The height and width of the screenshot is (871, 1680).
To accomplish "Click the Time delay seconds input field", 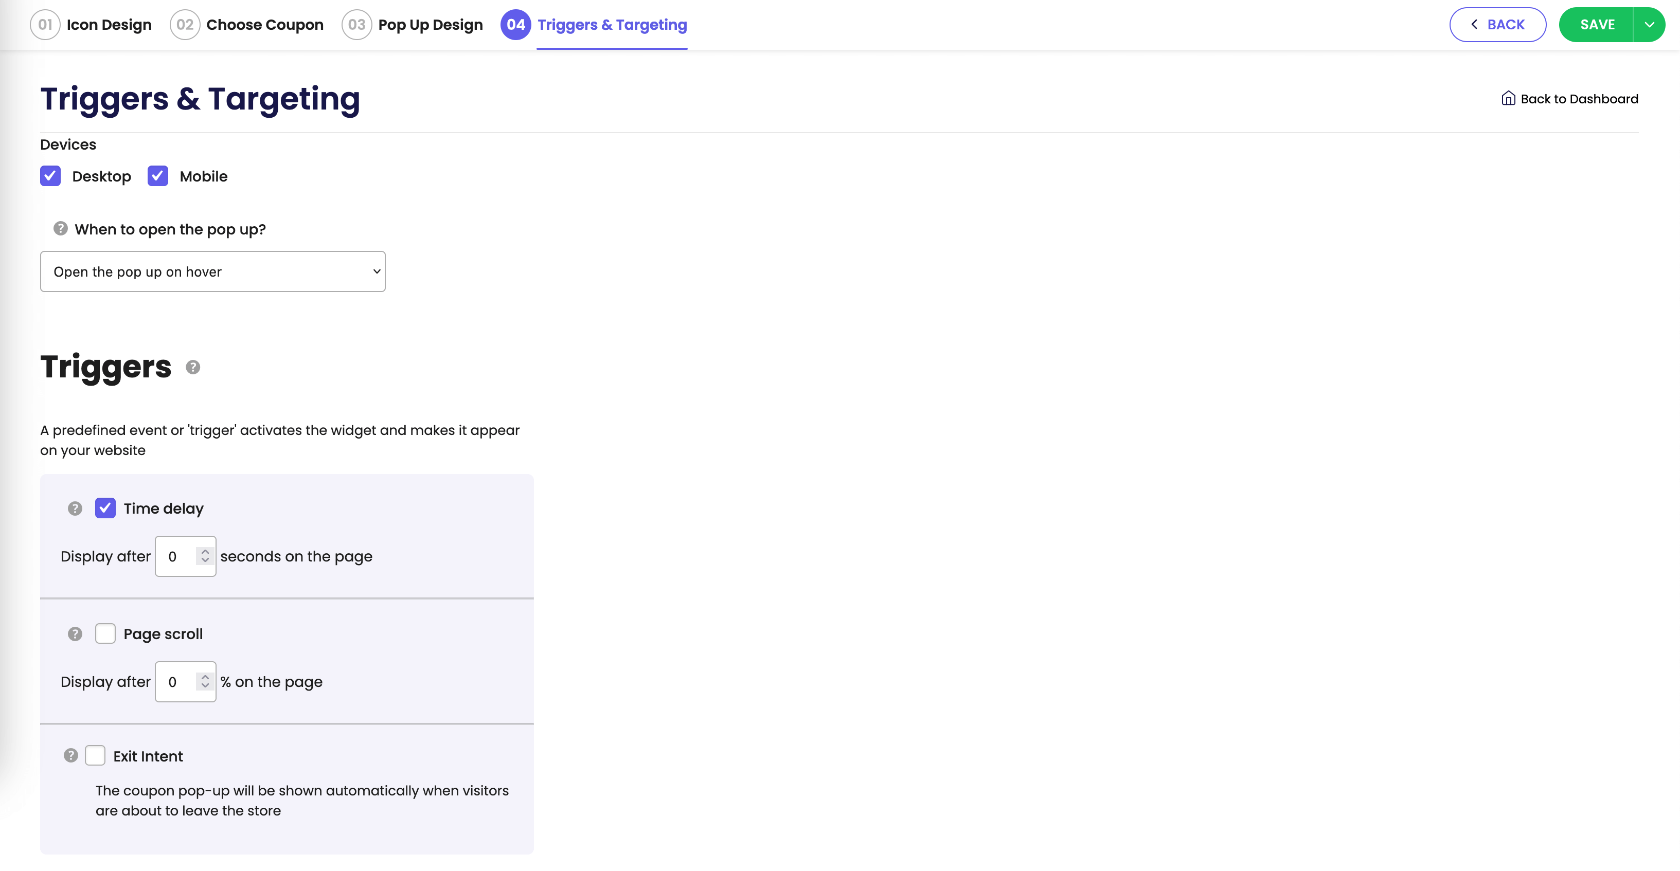I will [x=185, y=556].
